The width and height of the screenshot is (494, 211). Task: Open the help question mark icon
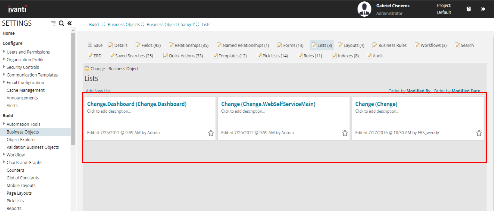click(x=469, y=9)
